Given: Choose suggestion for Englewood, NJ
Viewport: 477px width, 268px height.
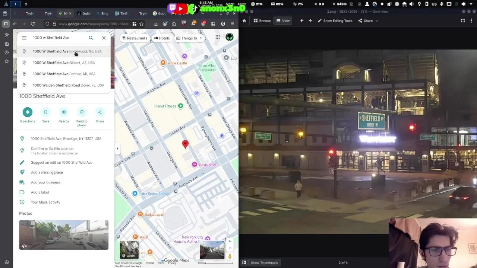Looking at the screenshot, I should coord(64,51).
